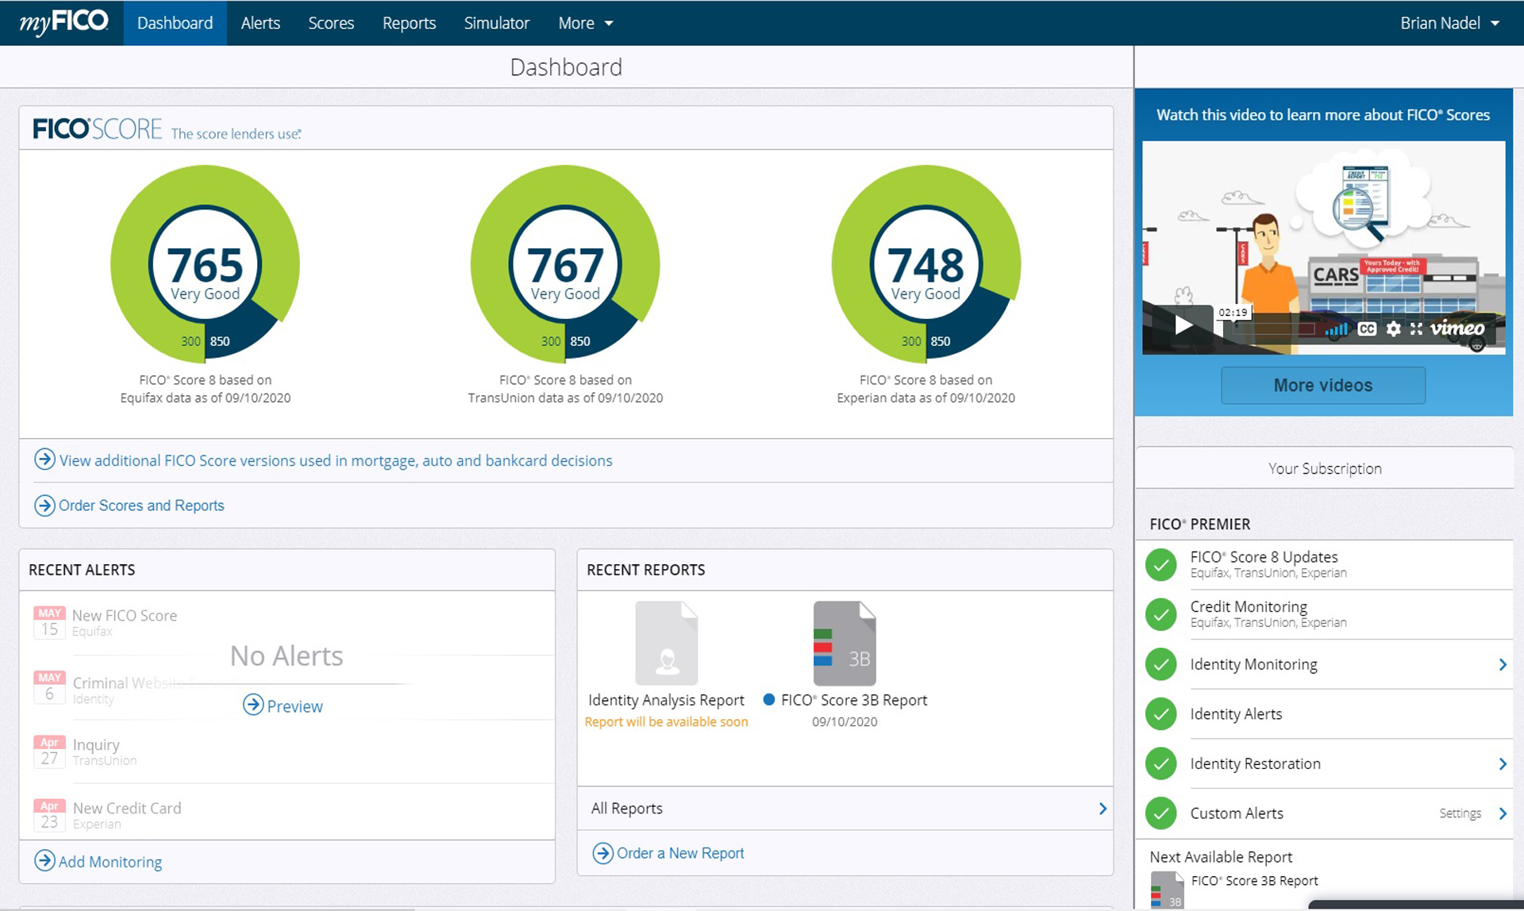1524x911 pixels.
Task: Click the May 15 calendar icon
Action: tap(49, 622)
